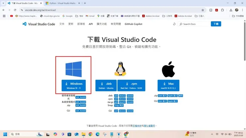246x138 pixels.
Task: Click the Search Docs field
Action: click(x=193, y=24)
